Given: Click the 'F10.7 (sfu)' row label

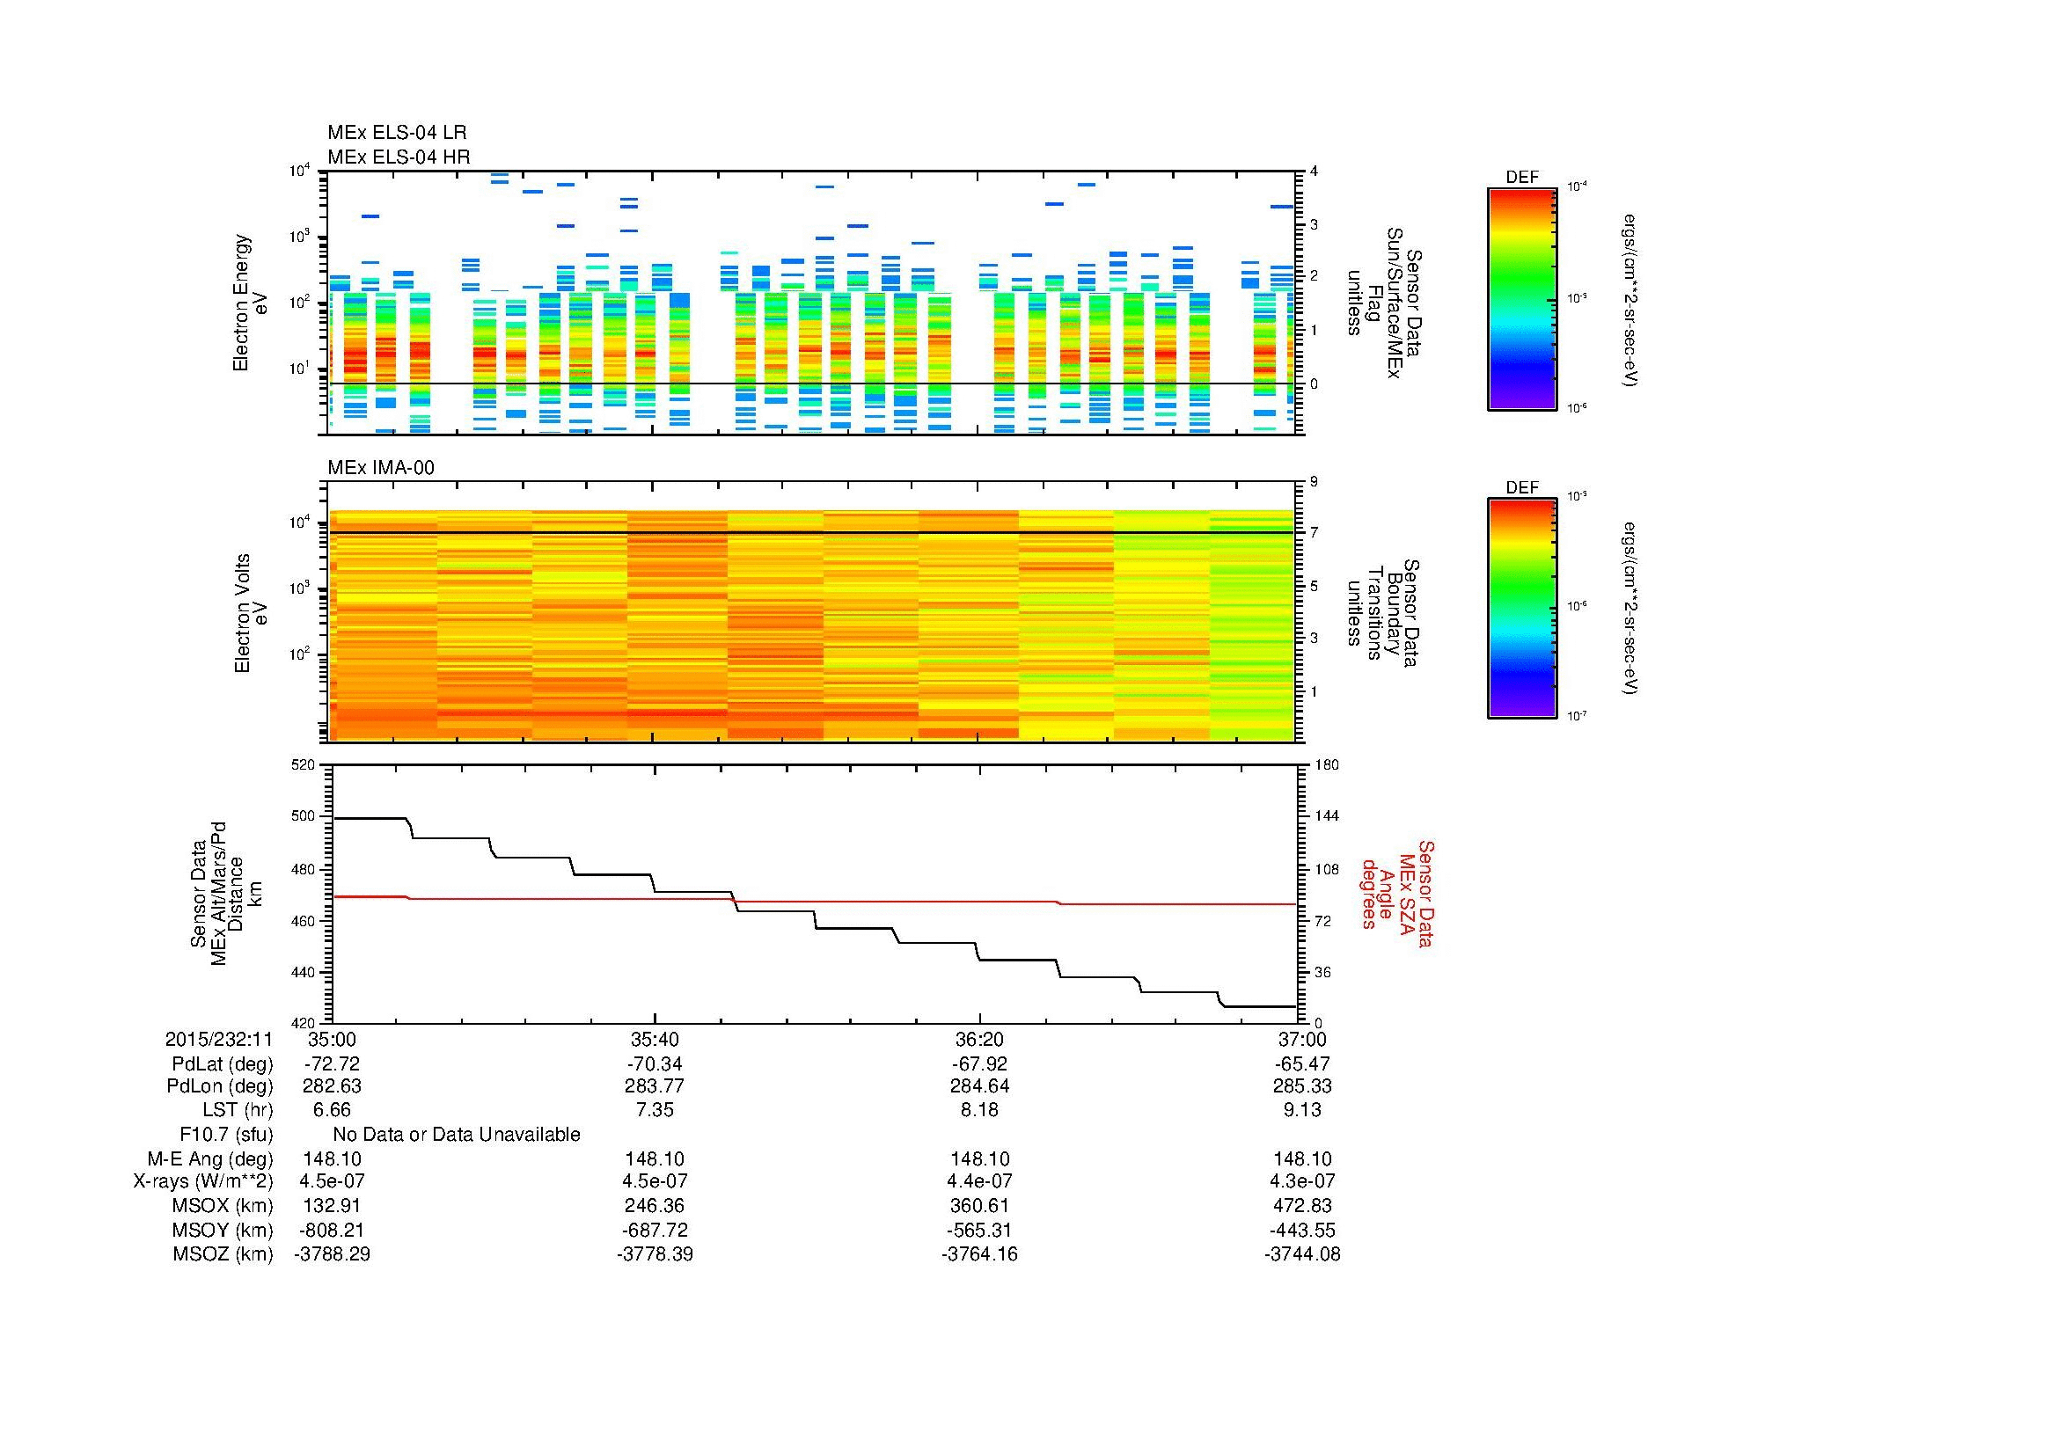Looking at the screenshot, I should pos(226,1135).
